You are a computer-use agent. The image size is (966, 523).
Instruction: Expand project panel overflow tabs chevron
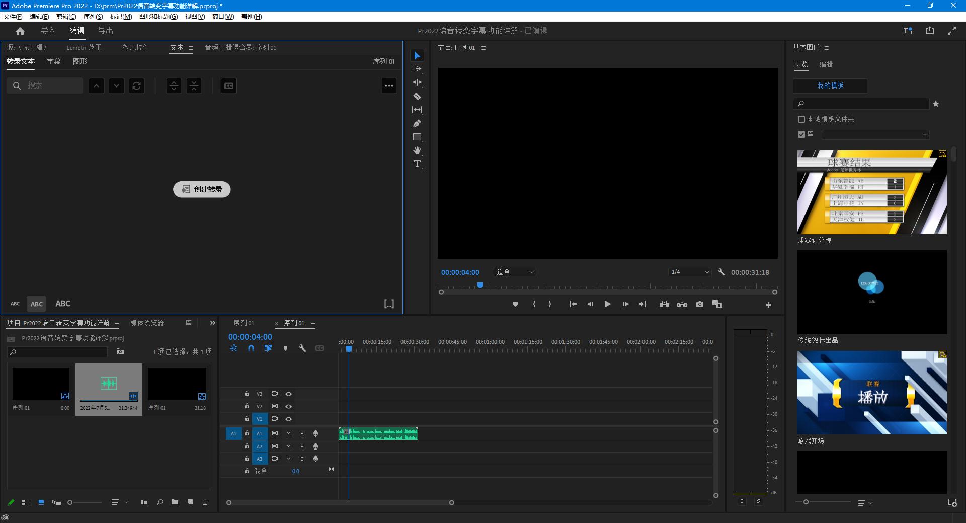[212, 323]
